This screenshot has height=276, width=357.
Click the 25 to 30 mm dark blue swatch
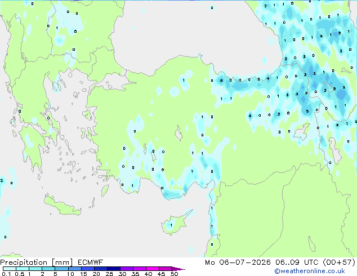click(114, 269)
